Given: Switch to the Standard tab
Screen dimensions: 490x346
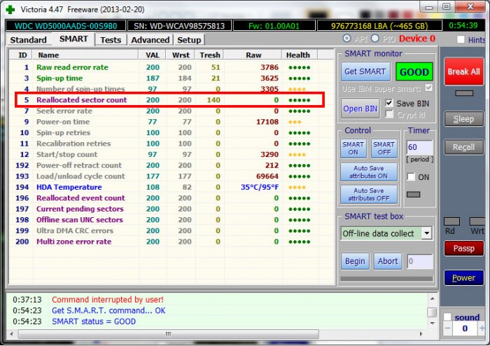Looking at the screenshot, I should coord(29,40).
